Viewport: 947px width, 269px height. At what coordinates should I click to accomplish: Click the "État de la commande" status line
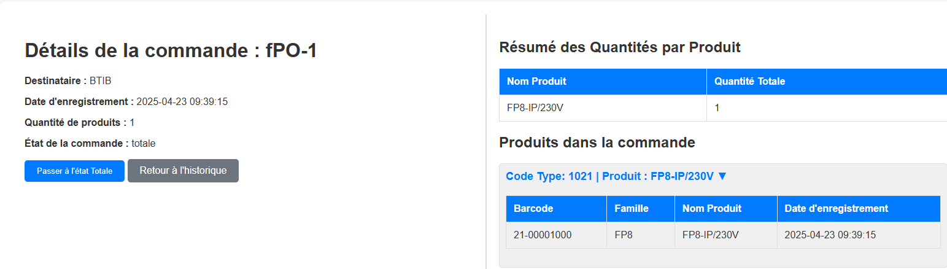90,143
